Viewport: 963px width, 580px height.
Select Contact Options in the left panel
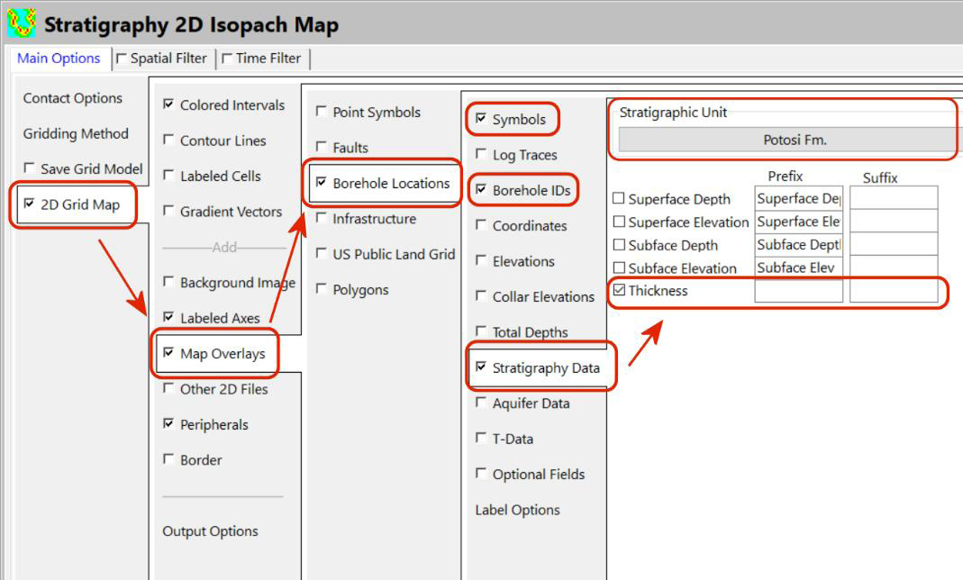click(x=72, y=98)
